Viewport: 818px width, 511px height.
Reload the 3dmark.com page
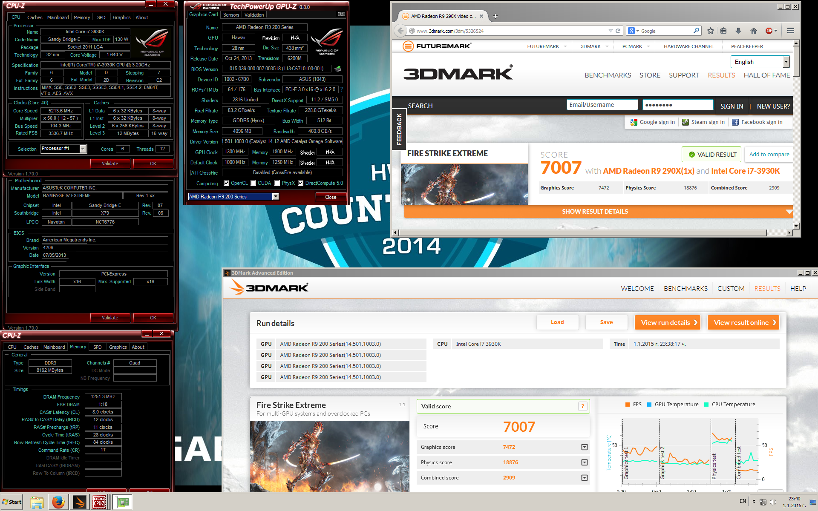(618, 31)
